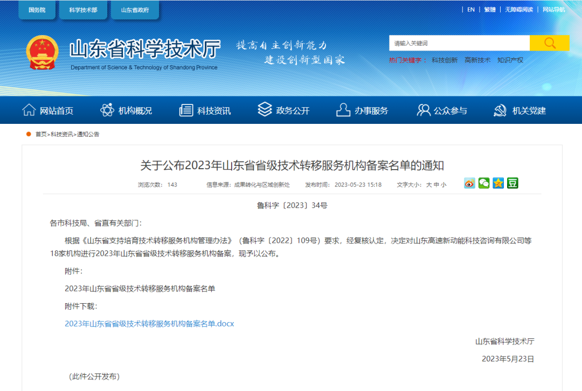This screenshot has height=391, width=582.
Task: Set text size to 小 (small)
Action: tap(444, 185)
